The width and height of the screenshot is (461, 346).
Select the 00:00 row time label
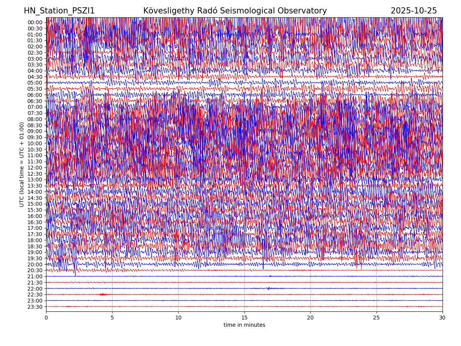click(35, 22)
